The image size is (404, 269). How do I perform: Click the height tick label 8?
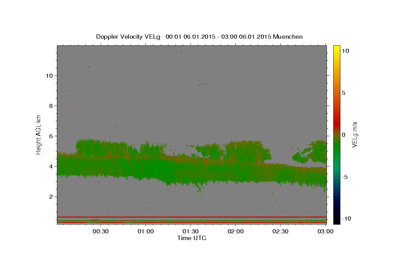pyautogui.click(x=51, y=106)
